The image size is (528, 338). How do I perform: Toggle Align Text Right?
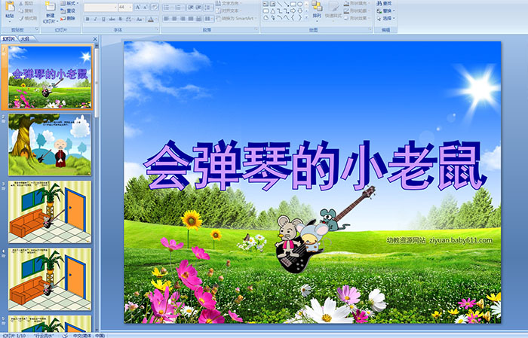tap(183, 19)
